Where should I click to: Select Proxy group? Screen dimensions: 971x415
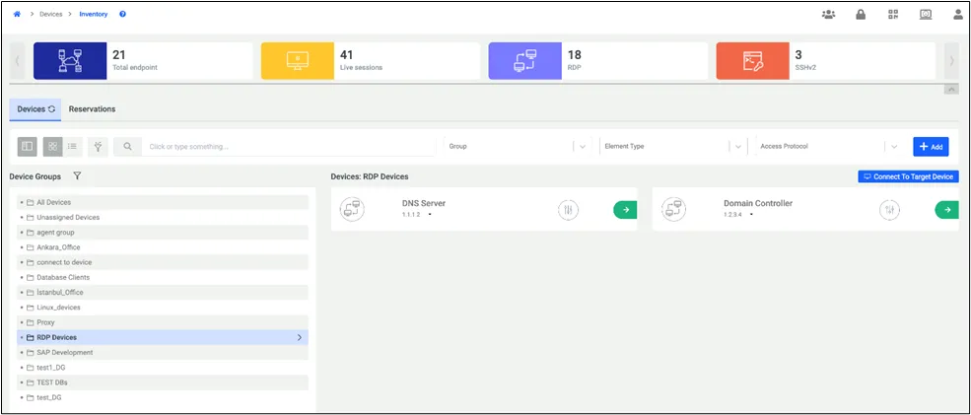pyautogui.click(x=163, y=322)
